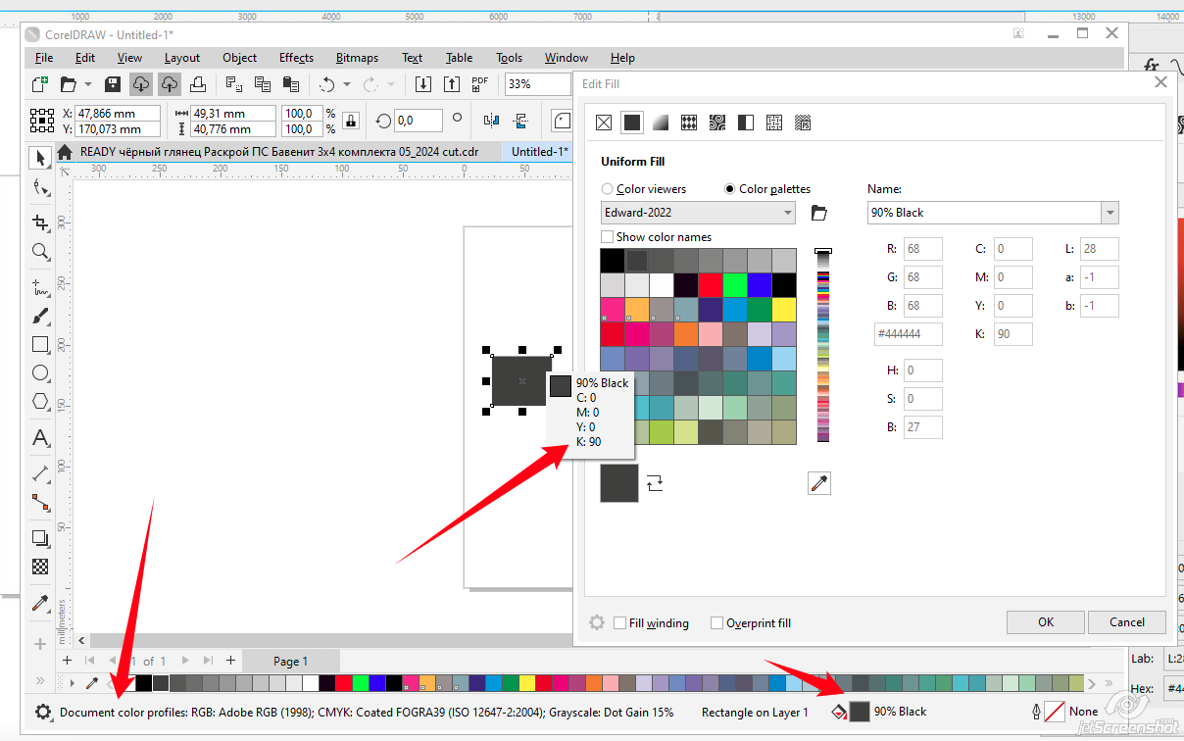Click the Save floppy disk icon

(113, 84)
